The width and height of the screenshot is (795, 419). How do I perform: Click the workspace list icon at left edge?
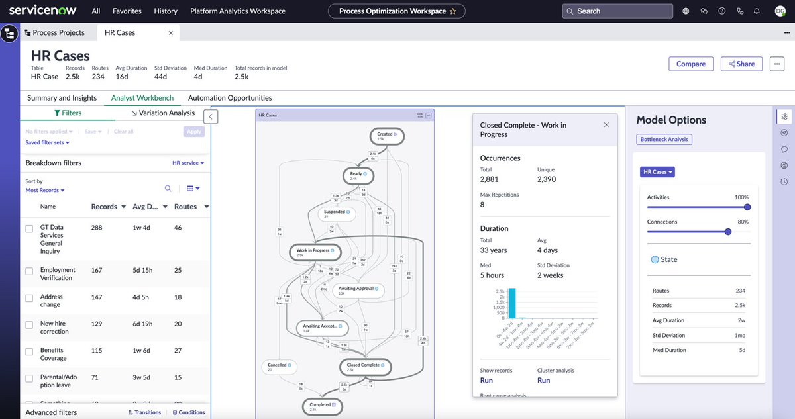[9, 34]
